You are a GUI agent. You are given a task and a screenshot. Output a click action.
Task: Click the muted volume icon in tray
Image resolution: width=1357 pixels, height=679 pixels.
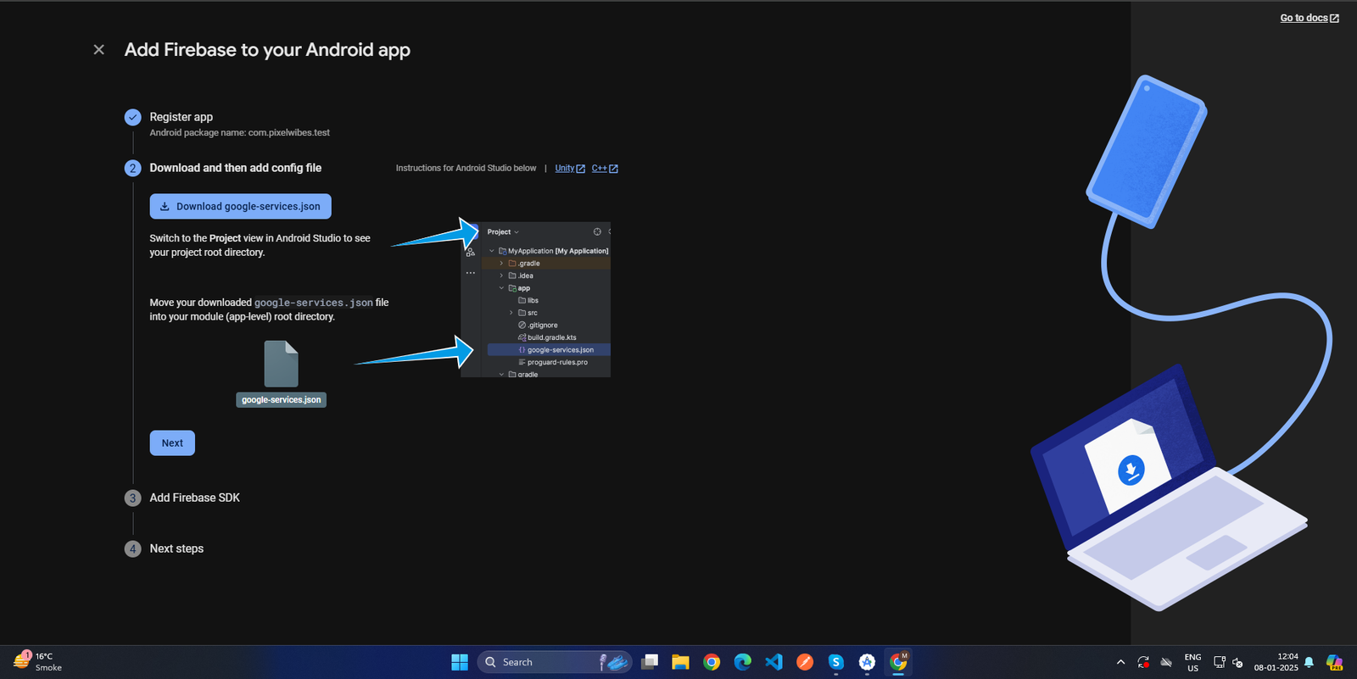pyautogui.click(x=1237, y=662)
